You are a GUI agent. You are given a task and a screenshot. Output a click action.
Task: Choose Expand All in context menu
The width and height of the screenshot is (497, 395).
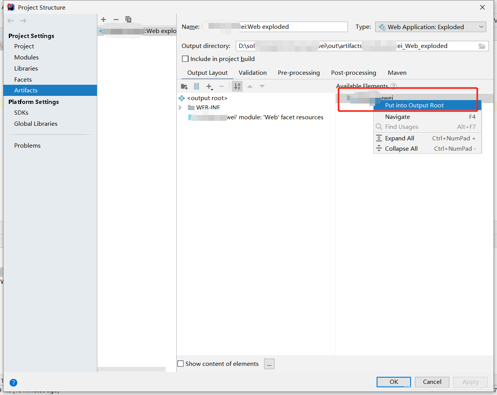click(427, 138)
